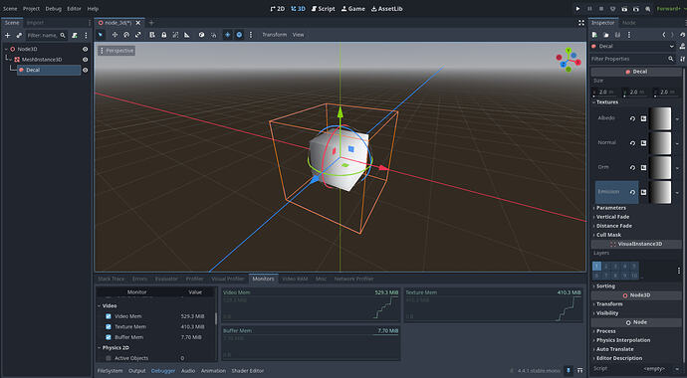
Task: Toggle distraction-free mode fullscreen icon
Action: 581,23
